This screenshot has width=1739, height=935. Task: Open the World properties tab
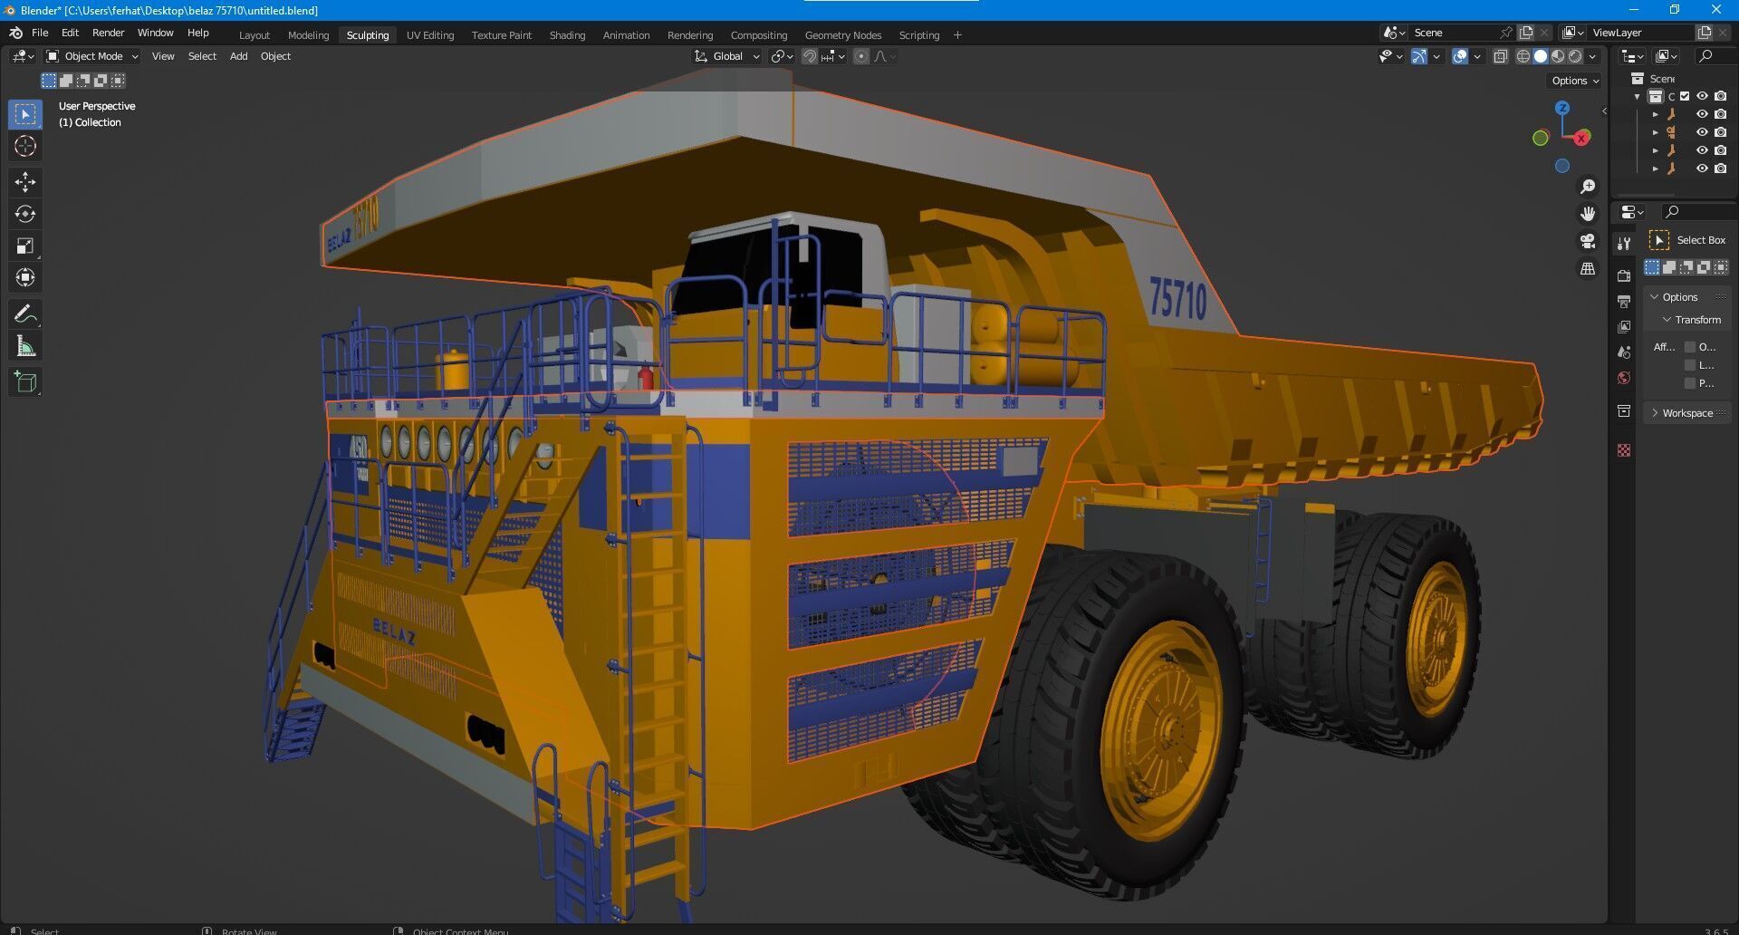1624,378
